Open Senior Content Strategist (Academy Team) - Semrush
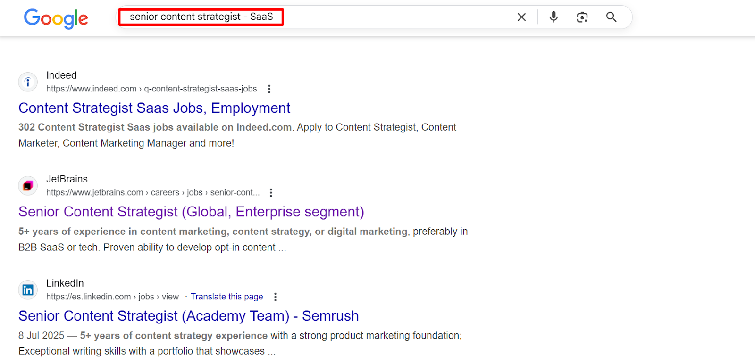 point(188,316)
